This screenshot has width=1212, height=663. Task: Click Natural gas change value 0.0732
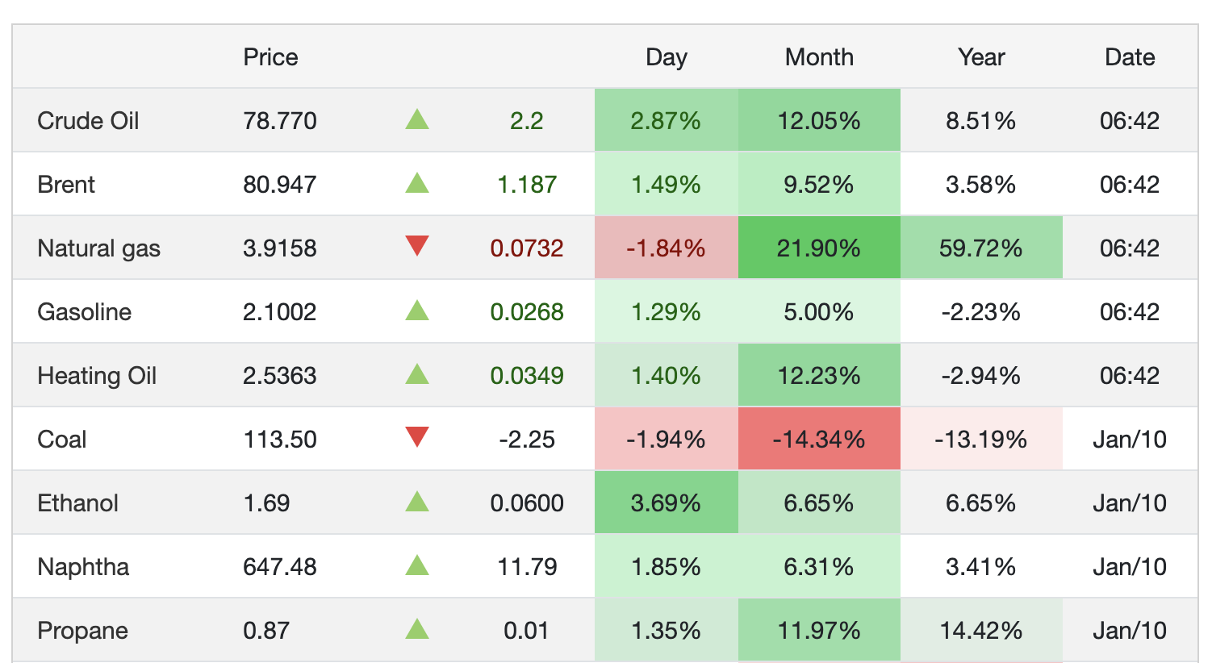coord(527,248)
